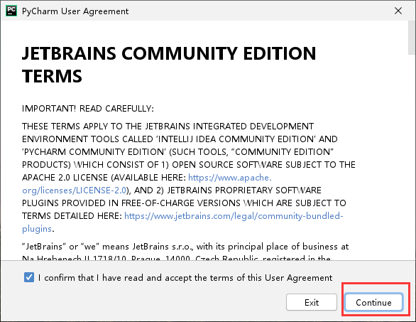Image resolution: width=416 pixels, height=322 pixels.
Task: Click the Exit button
Action: click(312, 302)
